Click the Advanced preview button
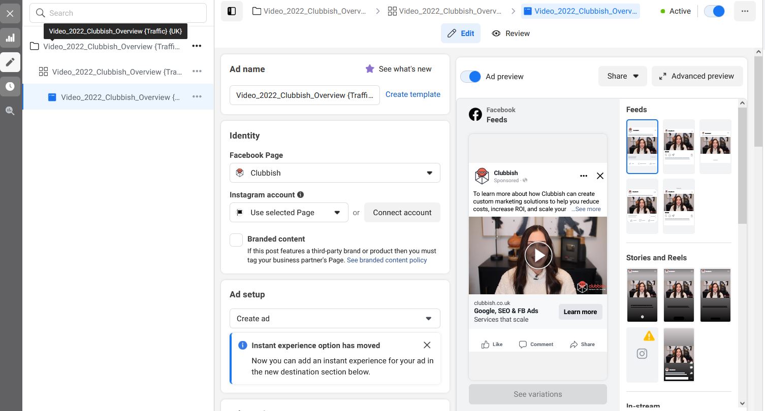Screen dimensions: 765x411 (697, 76)
